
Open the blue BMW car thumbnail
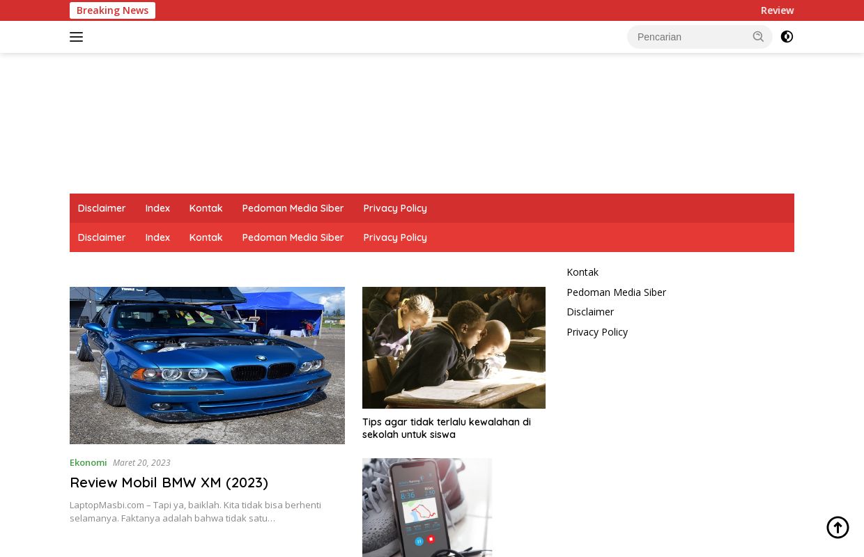tap(207, 366)
